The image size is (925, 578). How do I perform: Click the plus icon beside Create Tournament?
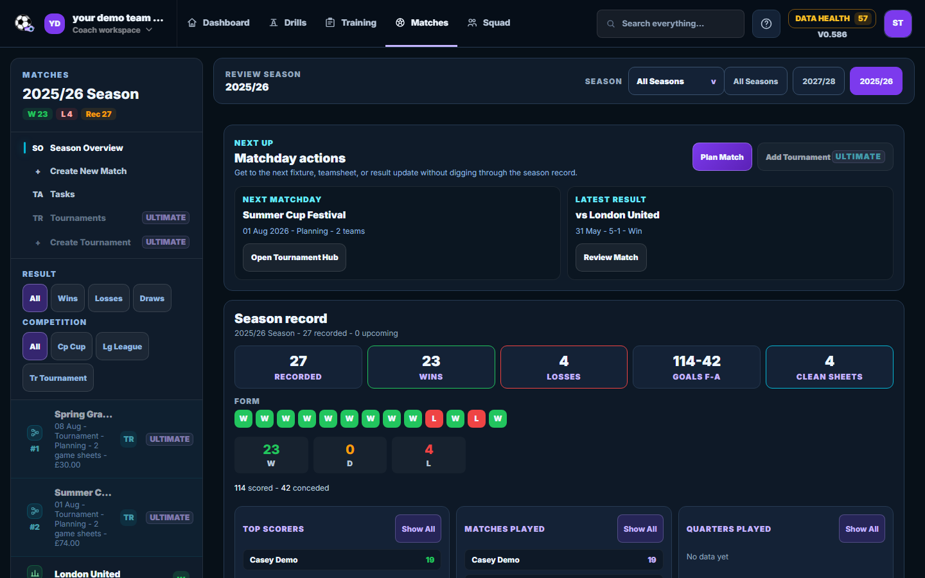(38, 243)
